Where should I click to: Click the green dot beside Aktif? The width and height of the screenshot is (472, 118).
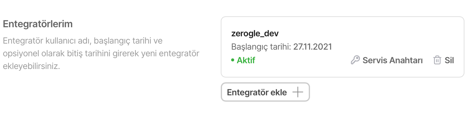click(233, 60)
